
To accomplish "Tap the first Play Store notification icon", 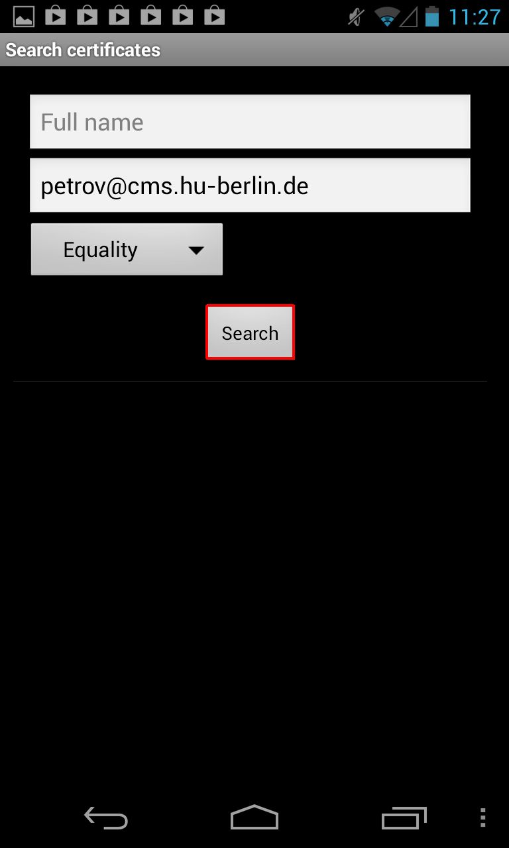I will (x=56, y=15).
